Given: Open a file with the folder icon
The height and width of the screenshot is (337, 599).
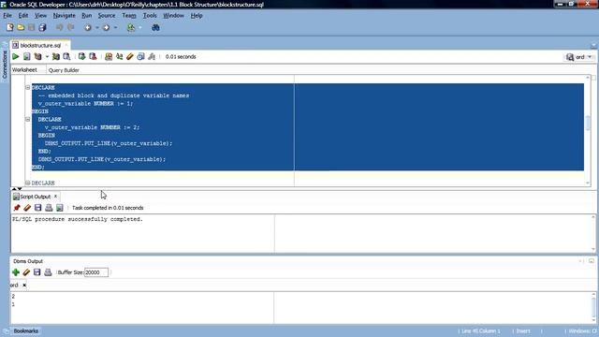Looking at the screenshot, I should [x=21, y=27].
